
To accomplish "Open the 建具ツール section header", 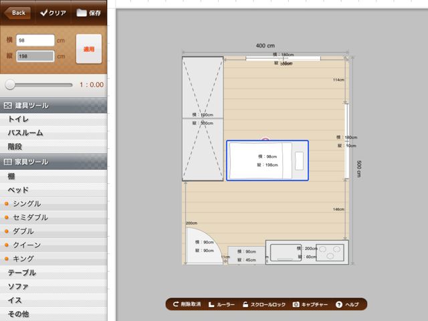I will 53,106.
